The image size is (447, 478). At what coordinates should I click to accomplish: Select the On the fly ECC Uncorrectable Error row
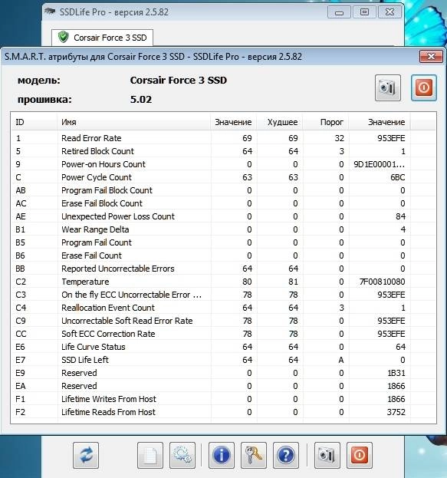click(x=223, y=295)
